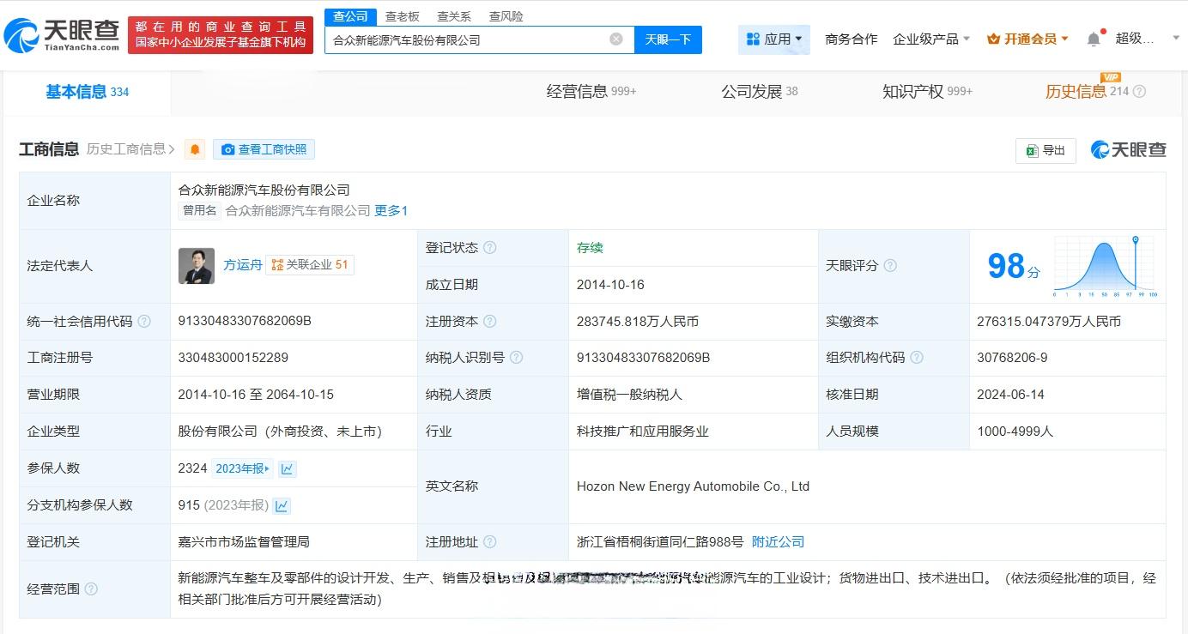
Task: Click the taxpayer qualification 增值税一般纳税人
Action: (x=629, y=395)
